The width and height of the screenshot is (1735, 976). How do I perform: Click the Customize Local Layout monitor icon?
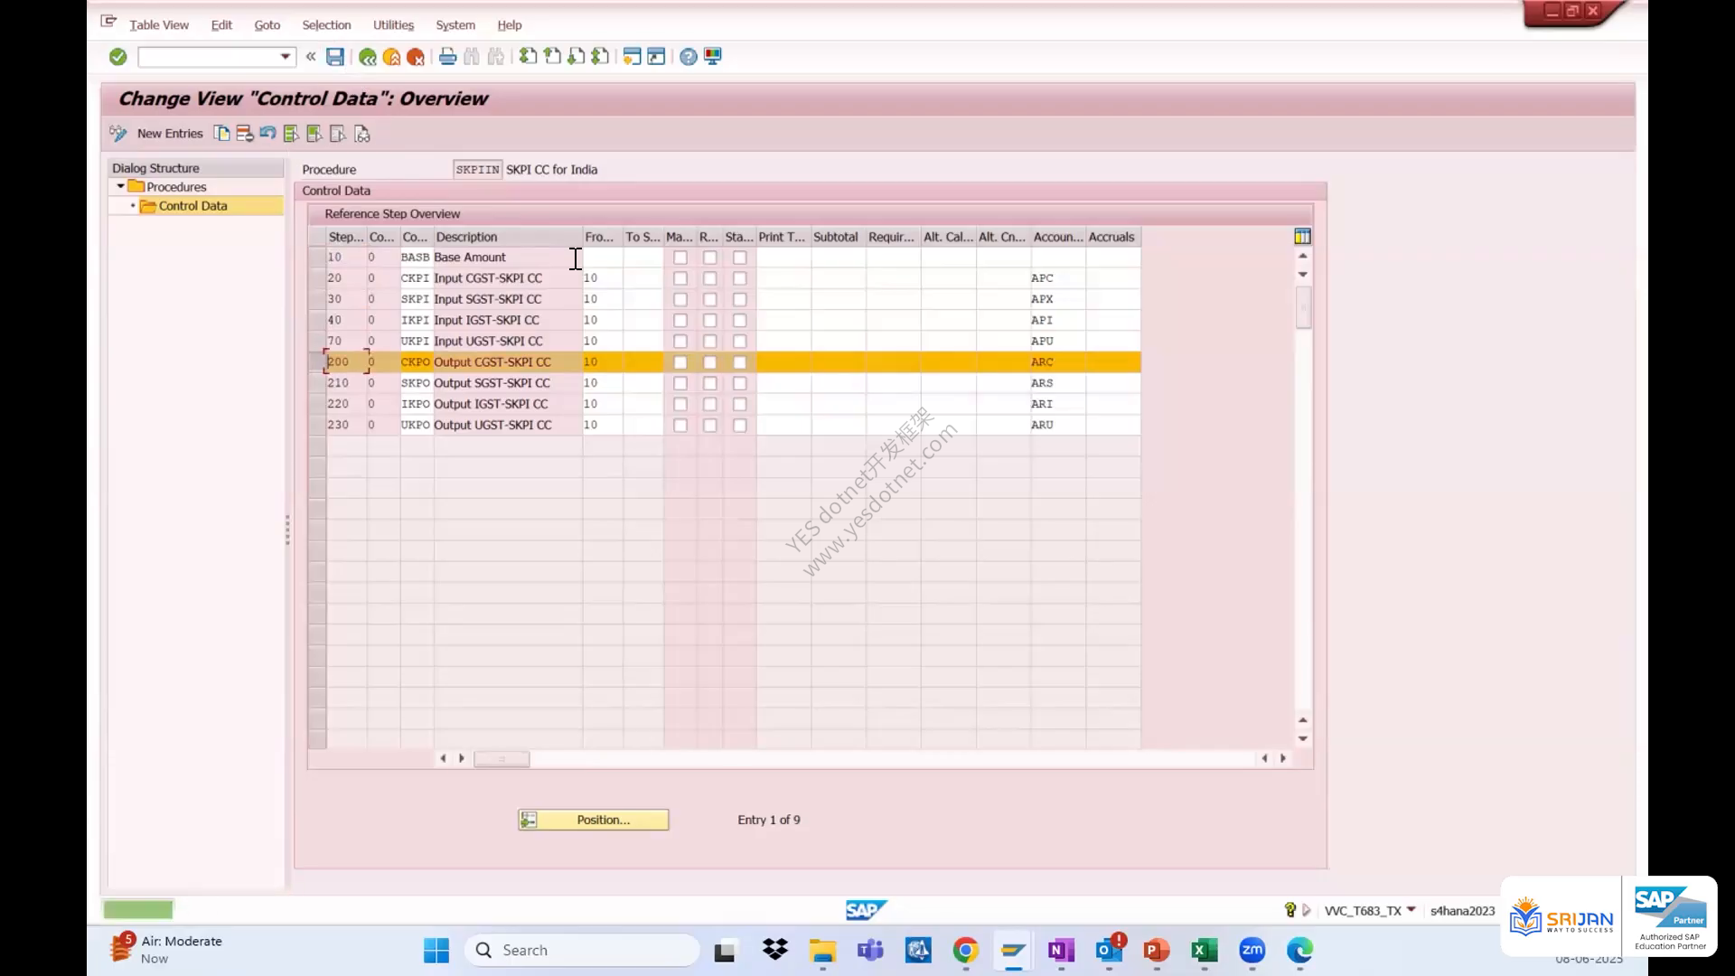pyautogui.click(x=713, y=57)
